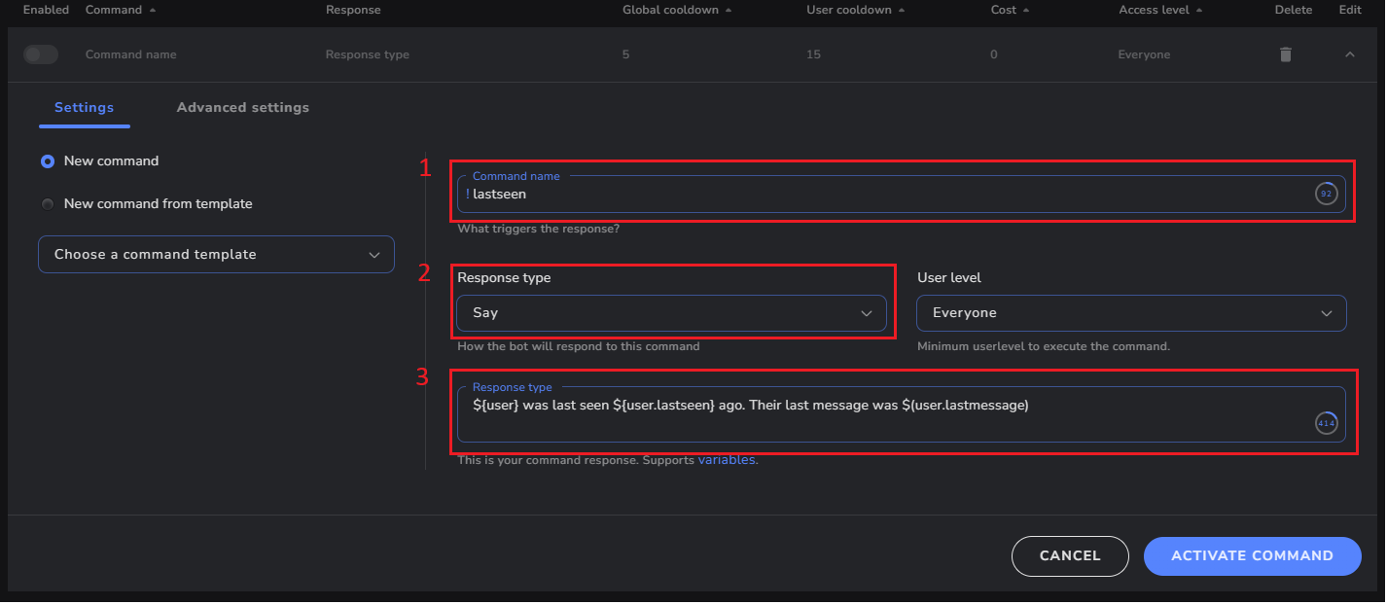
Task: Open the Choose a command template dropdown
Action: (216, 254)
